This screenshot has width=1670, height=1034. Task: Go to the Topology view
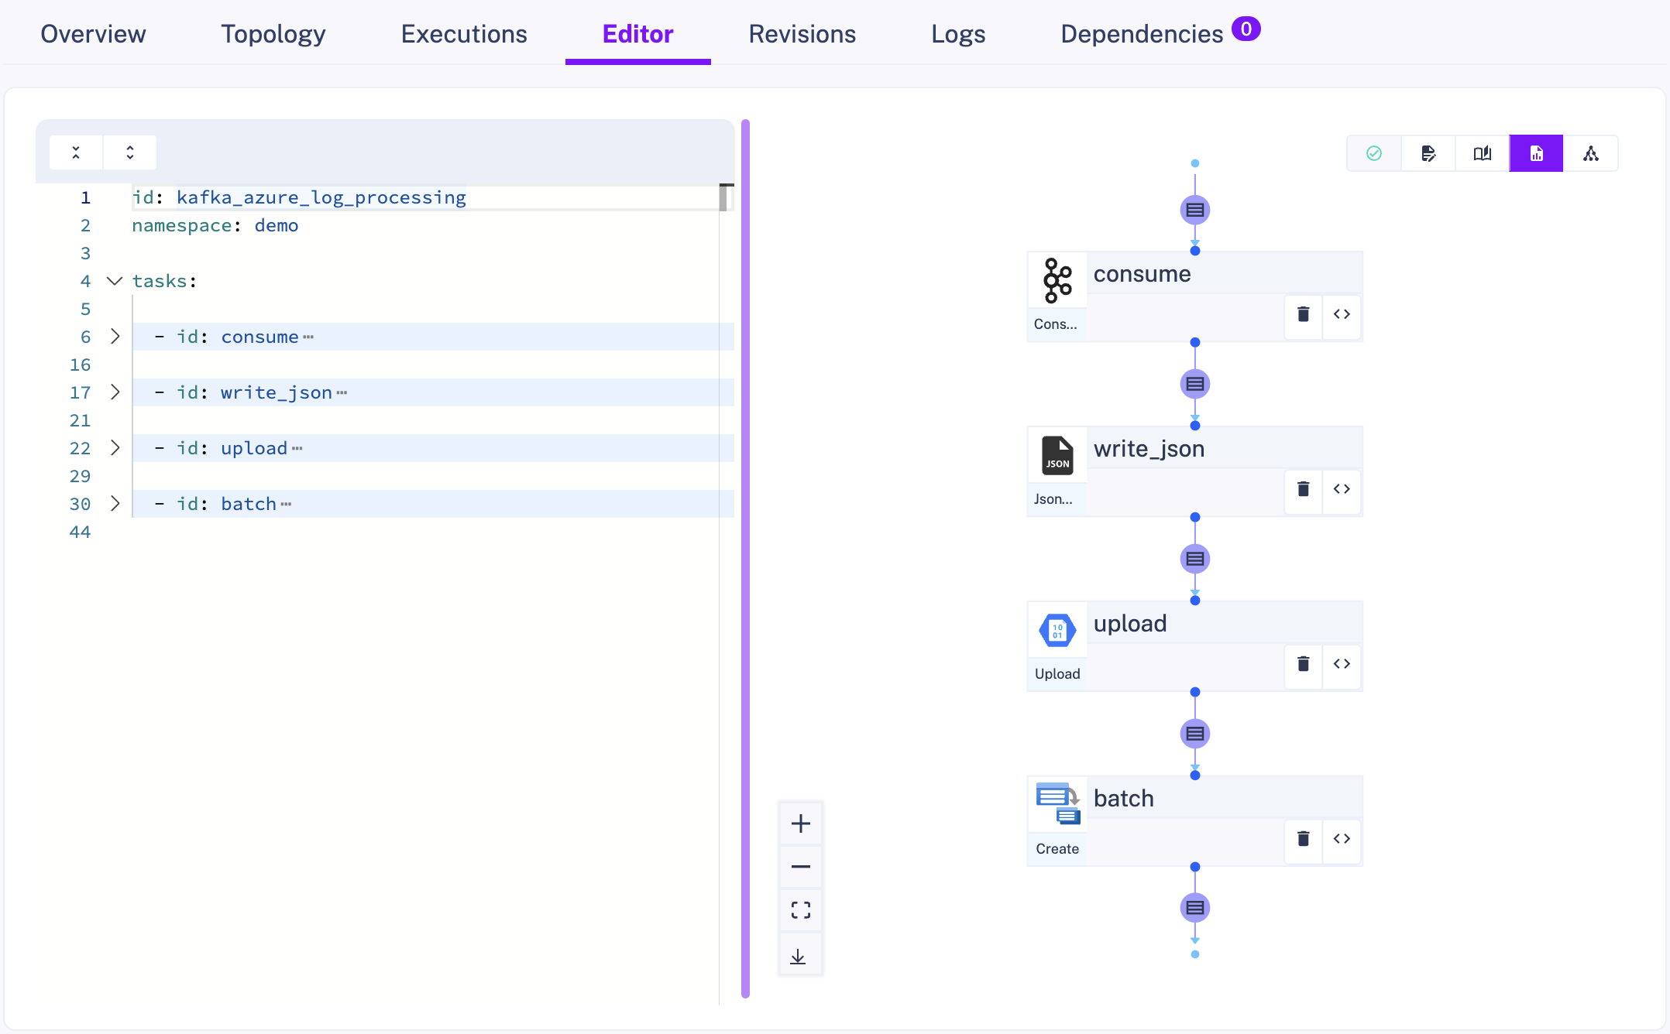point(272,33)
